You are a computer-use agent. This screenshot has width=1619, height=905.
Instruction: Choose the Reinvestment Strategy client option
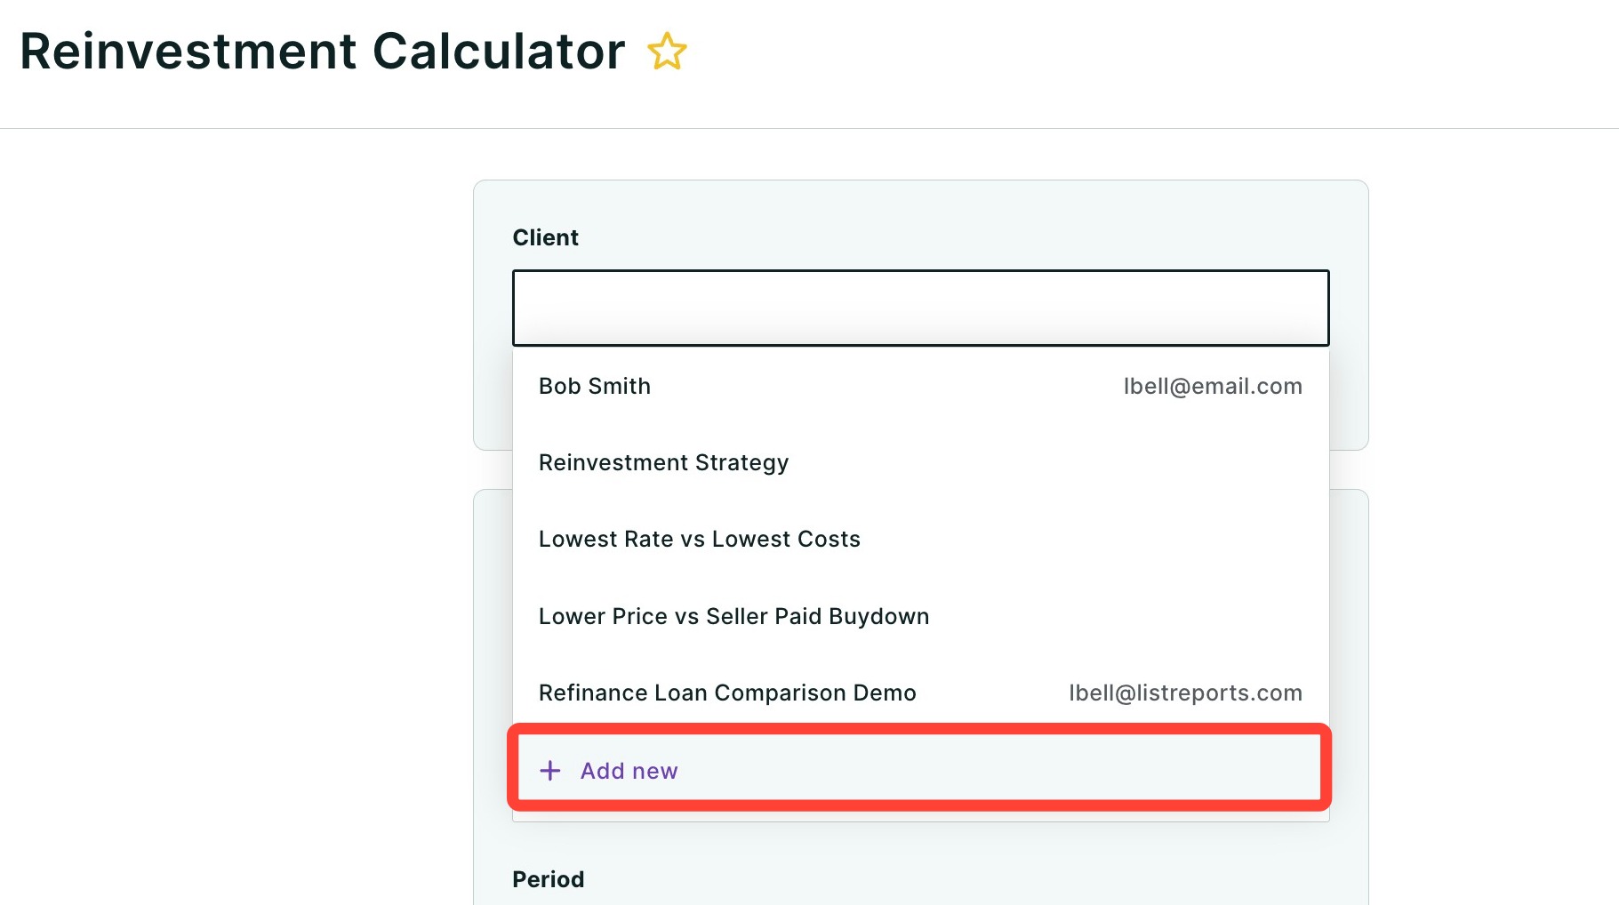point(920,462)
